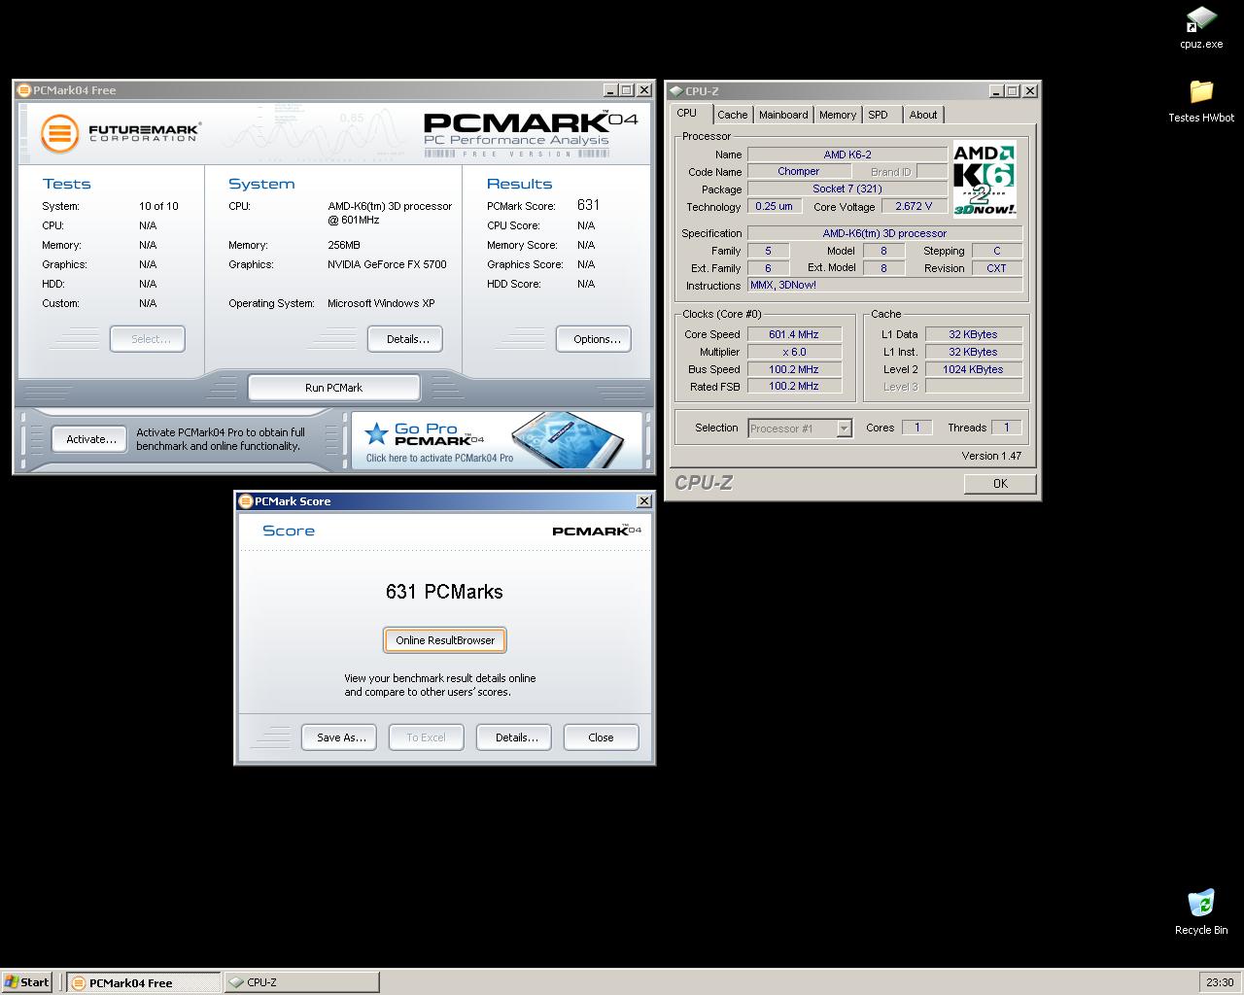
Task: Click the Cores count field
Action: click(916, 428)
